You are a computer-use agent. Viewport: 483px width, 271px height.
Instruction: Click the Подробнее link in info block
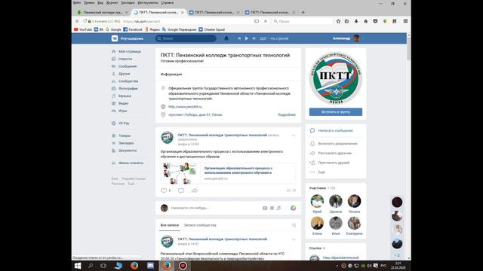(x=287, y=114)
